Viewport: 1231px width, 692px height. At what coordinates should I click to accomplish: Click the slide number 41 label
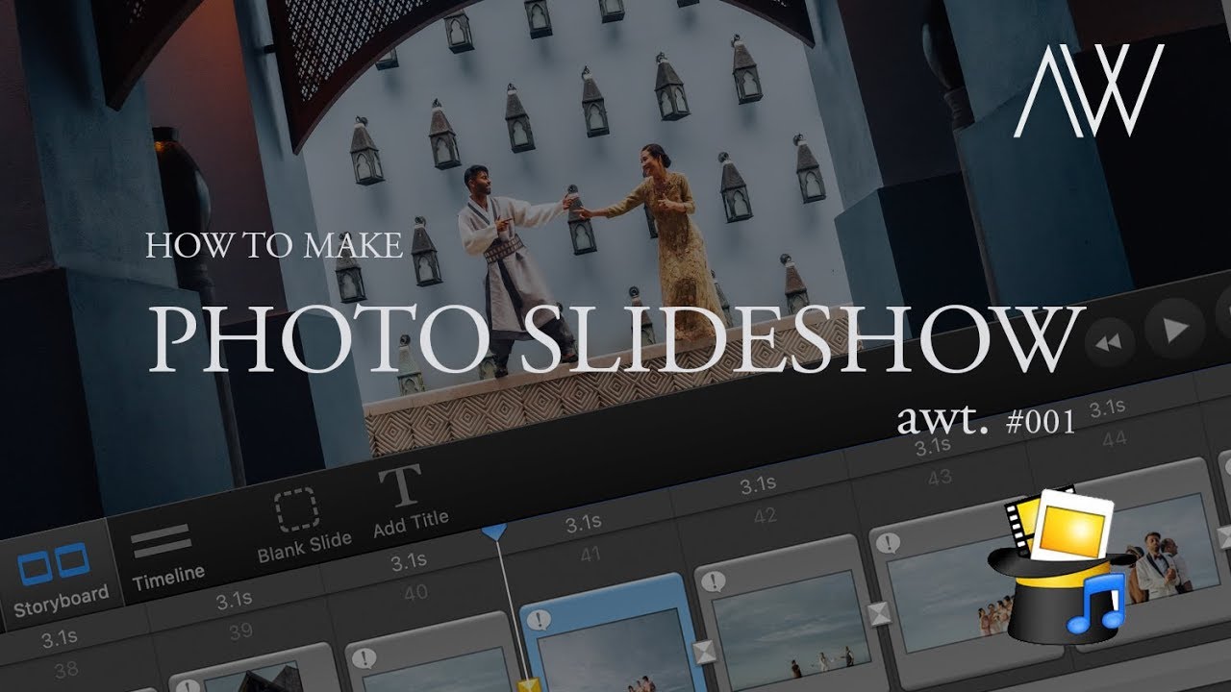pyautogui.click(x=590, y=555)
